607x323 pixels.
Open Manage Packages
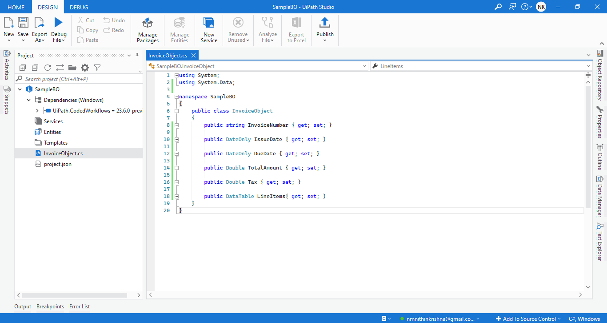tap(148, 30)
